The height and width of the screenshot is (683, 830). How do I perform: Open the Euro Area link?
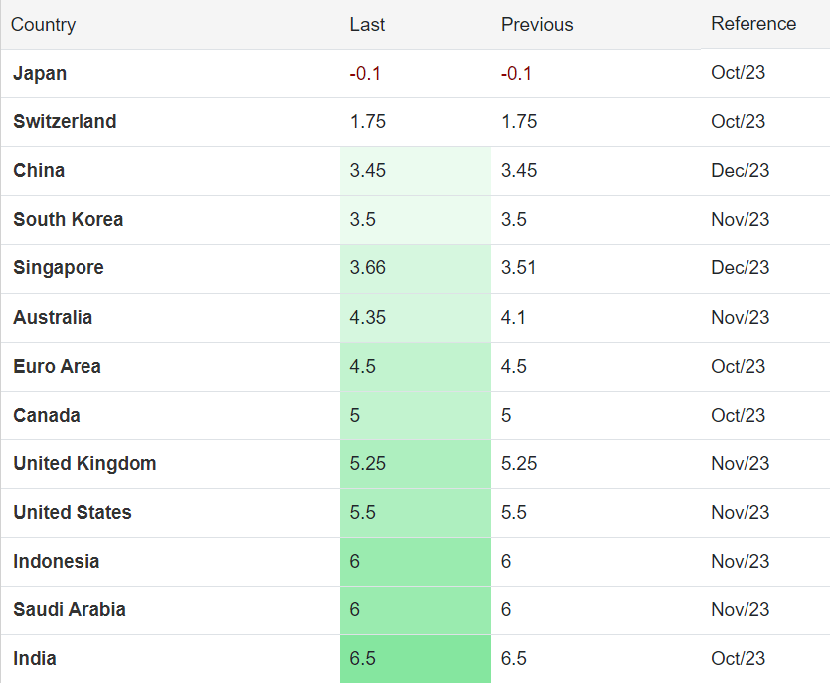point(57,367)
